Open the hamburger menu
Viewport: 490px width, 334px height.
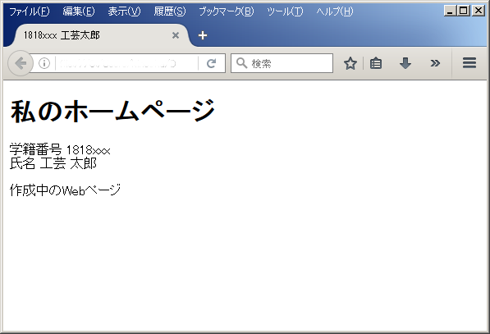coord(469,63)
